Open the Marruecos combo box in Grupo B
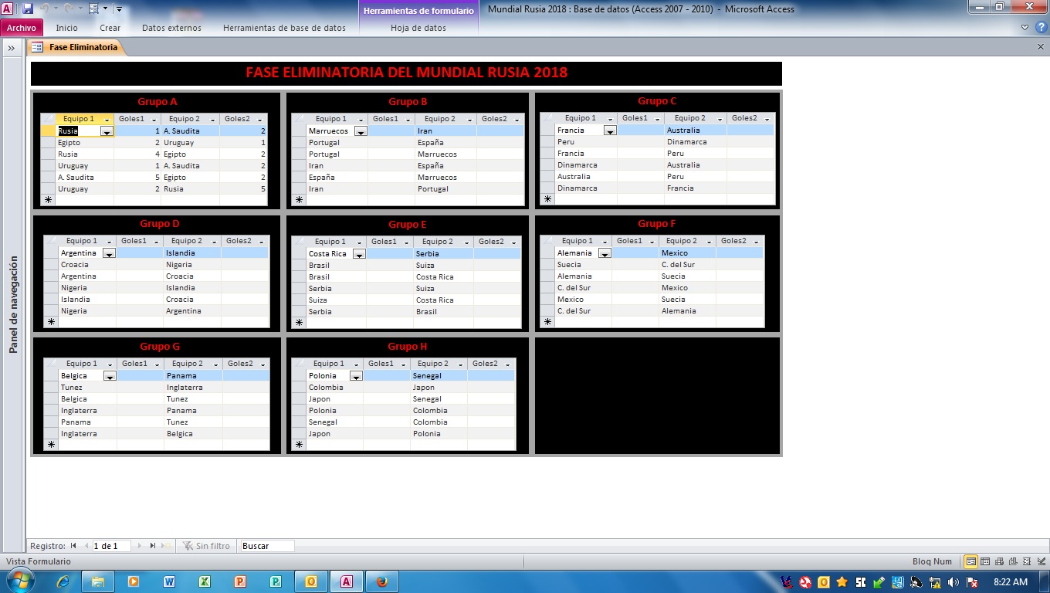 coord(360,131)
